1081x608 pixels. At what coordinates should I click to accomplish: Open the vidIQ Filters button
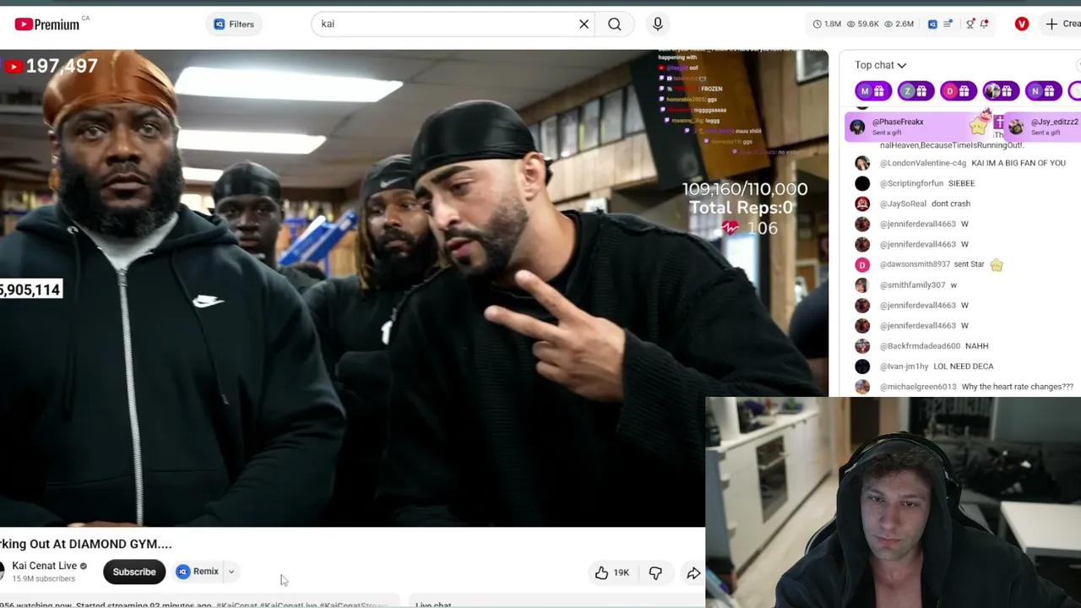point(234,24)
